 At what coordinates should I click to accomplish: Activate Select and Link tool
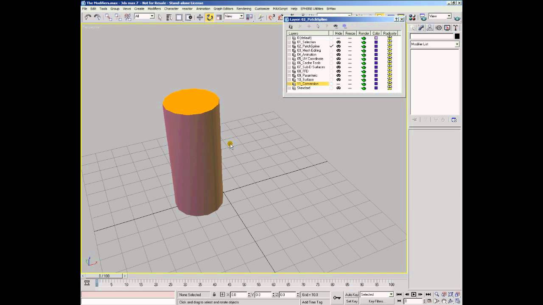point(109,17)
